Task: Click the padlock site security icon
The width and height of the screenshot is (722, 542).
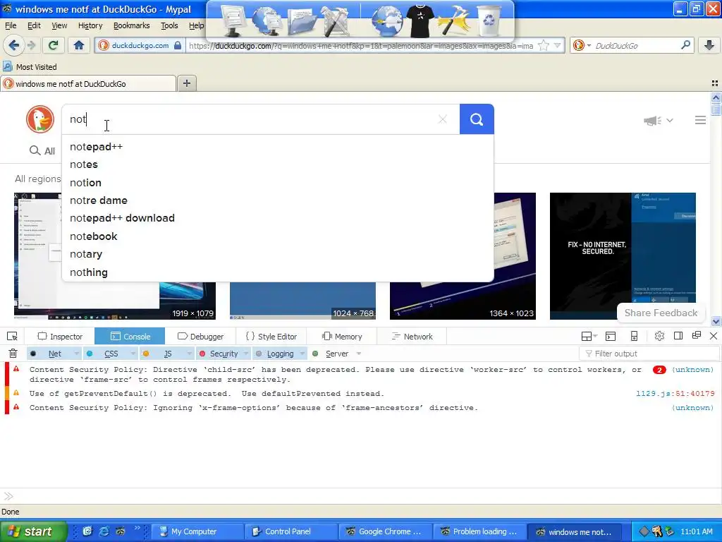Action: click(178, 45)
